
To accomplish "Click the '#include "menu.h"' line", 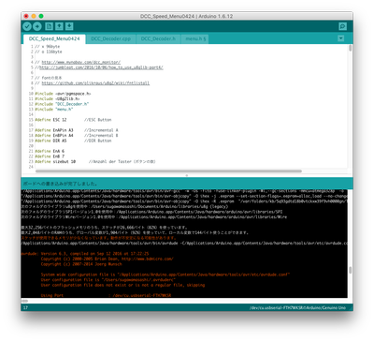I will [54, 110].
